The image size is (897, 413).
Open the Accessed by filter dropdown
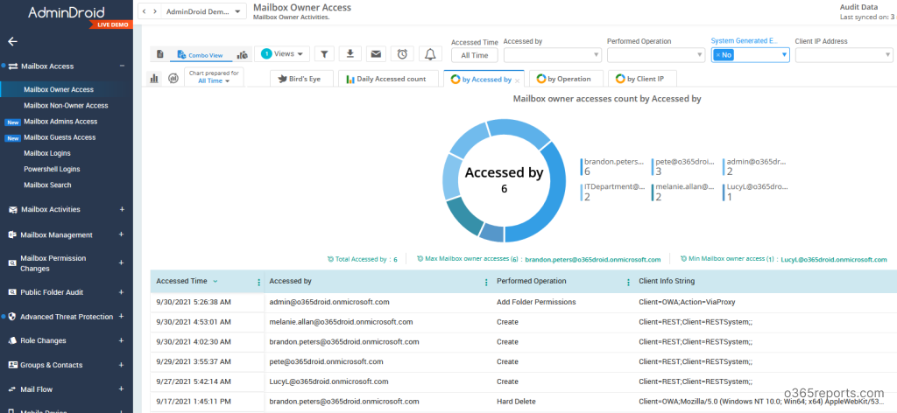(x=553, y=55)
